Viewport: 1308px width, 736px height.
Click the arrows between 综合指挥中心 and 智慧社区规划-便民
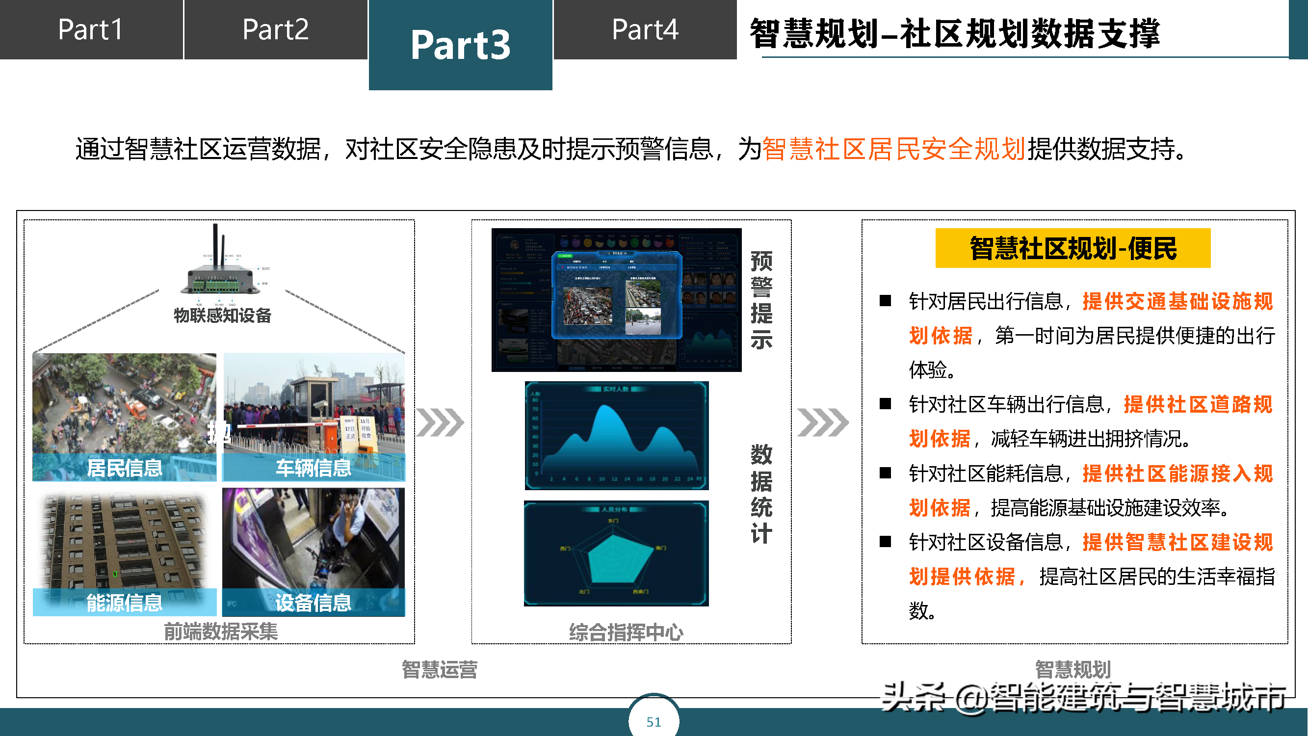pyautogui.click(x=823, y=422)
